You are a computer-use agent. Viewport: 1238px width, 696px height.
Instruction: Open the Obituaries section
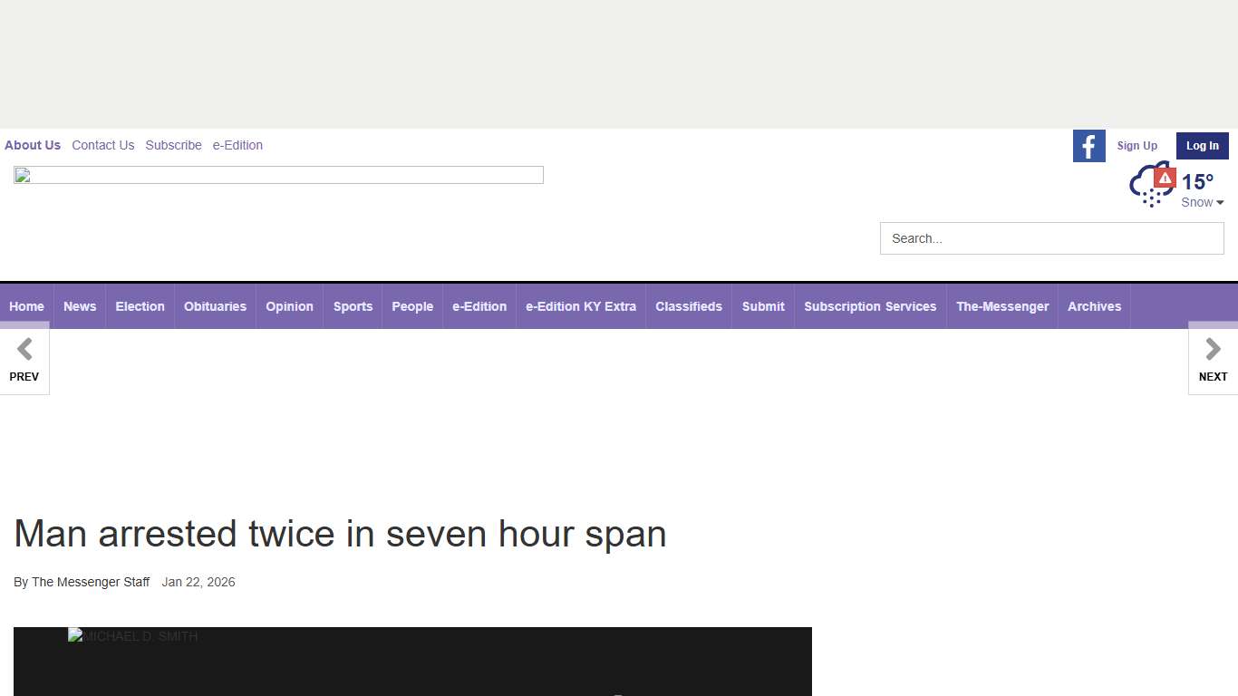pos(215,306)
